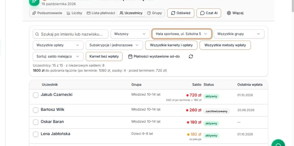Click the refresh icon beside the date filter
Viewport: 294px width, 146px height.
click(x=191, y=56)
